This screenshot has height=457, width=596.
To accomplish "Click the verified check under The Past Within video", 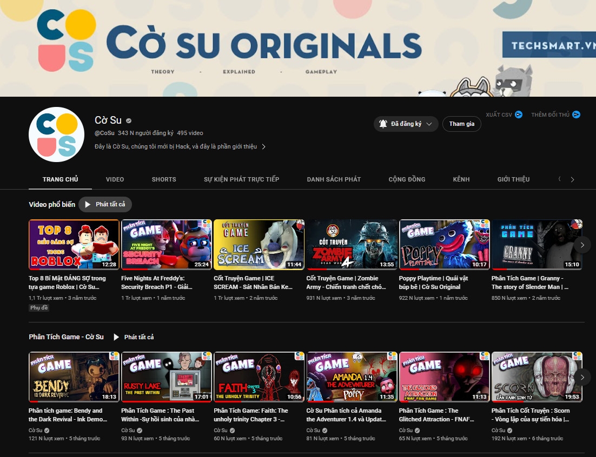I will point(140,431).
